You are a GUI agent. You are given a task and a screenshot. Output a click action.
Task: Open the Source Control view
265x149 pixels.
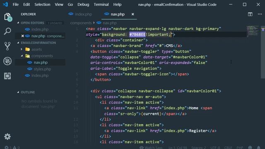(x=7, y=46)
